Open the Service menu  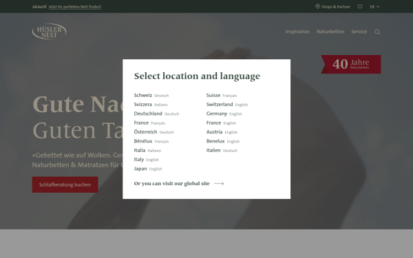click(359, 32)
